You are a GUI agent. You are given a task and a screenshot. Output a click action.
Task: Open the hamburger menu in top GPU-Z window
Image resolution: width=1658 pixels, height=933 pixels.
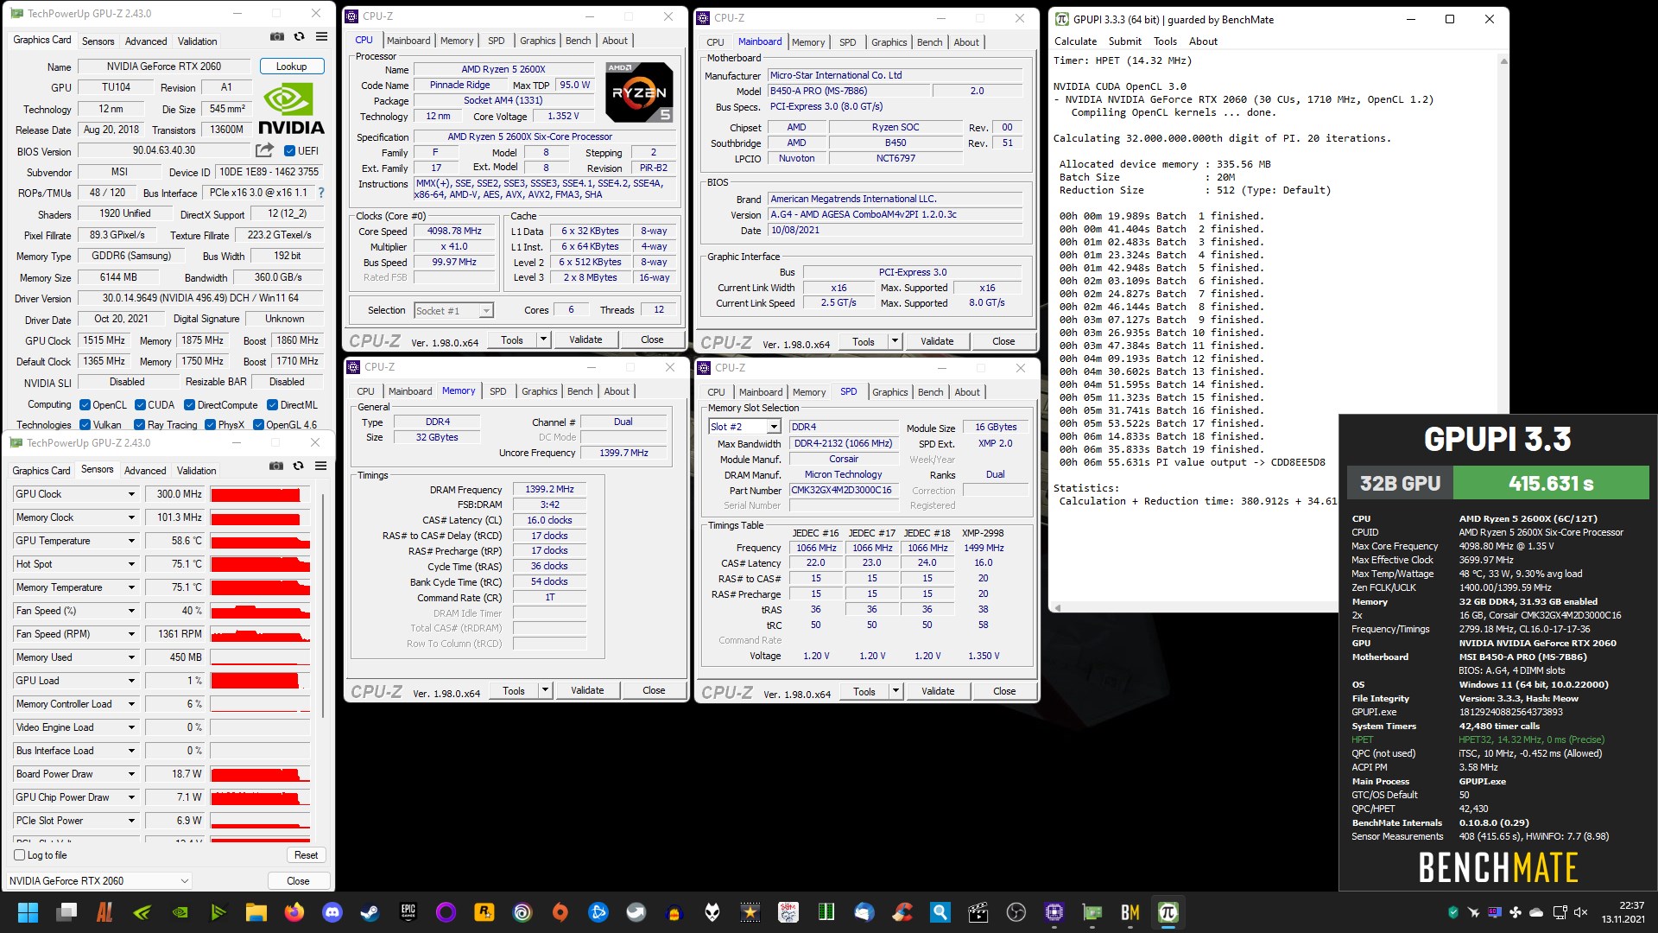[x=321, y=37]
